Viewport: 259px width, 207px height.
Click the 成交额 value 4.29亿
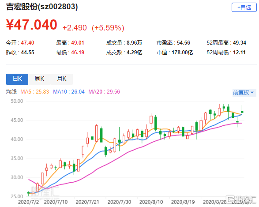coord(134,53)
